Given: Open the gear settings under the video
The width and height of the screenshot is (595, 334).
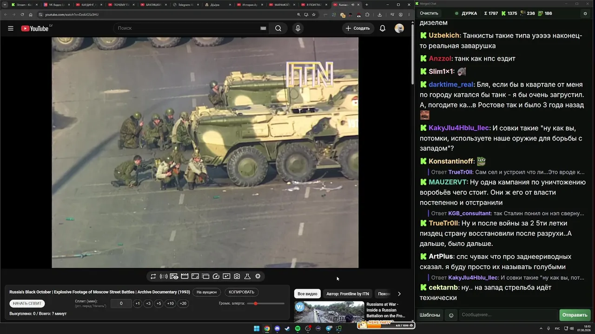Looking at the screenshot, I should pyautogui.click(x=258, y=276).
